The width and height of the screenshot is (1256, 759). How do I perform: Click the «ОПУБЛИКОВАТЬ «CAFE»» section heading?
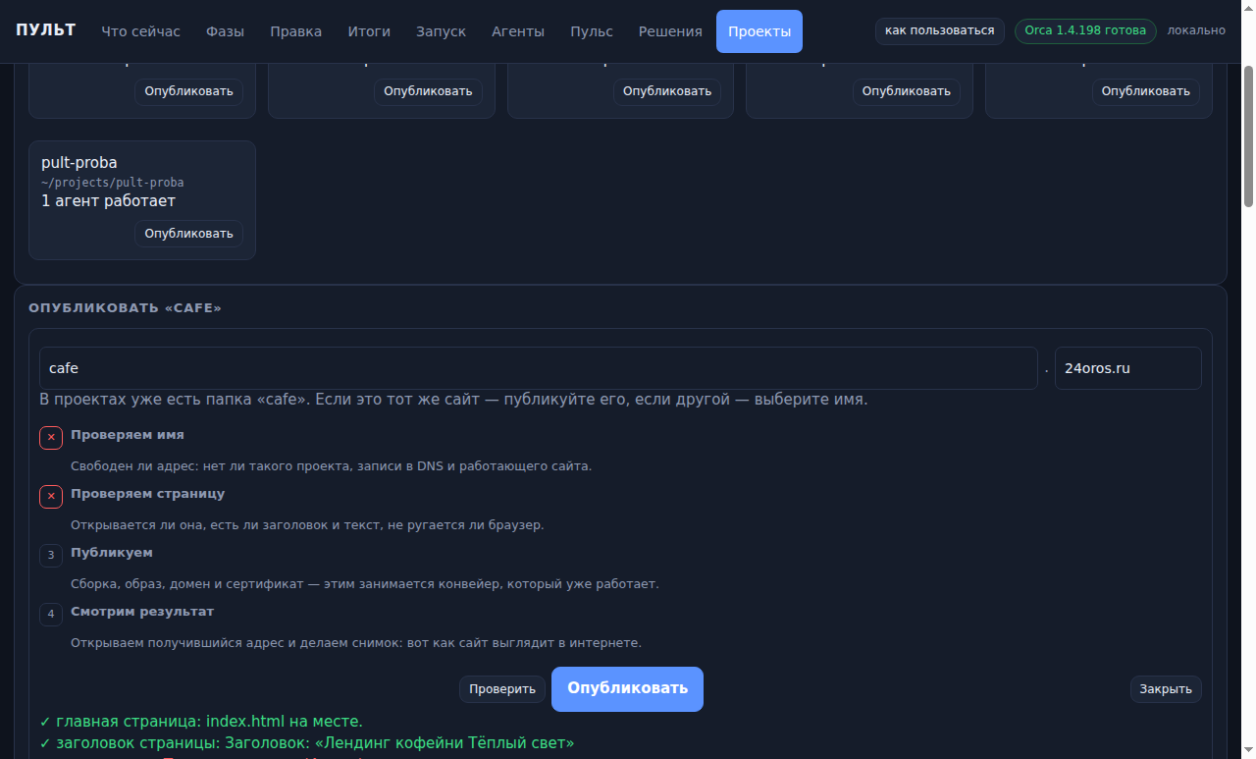pyautogui.click(x=126, y=308)
